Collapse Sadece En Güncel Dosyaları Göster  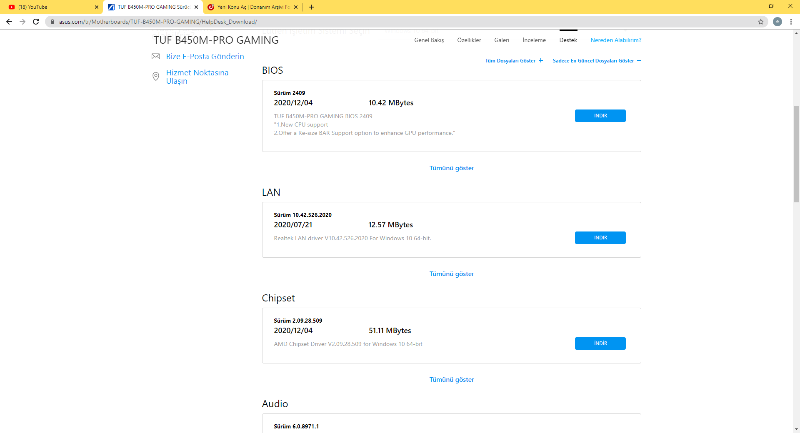click(597, 61)
